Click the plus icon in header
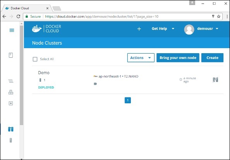The width and height of the screenshot is (230, 160). (x=139, y=29)
